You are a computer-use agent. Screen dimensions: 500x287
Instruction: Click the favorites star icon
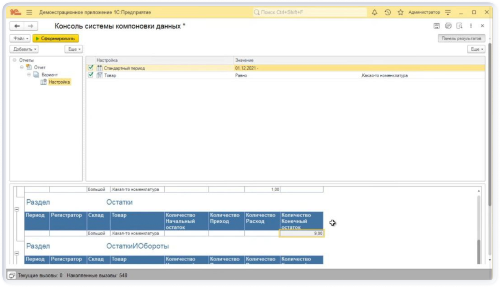point(400,12)
